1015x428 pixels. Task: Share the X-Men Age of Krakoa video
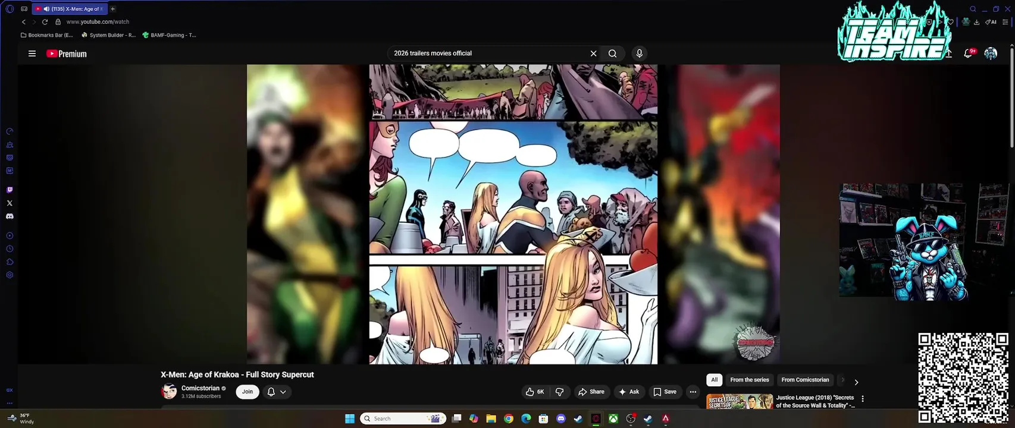coord(591,392)
